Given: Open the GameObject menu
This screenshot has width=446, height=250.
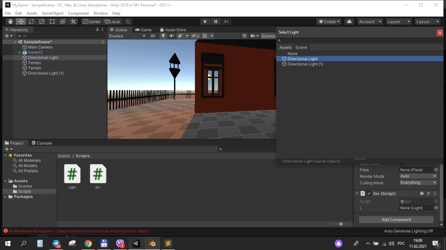Looking at the screenshot, I should 53,13.
